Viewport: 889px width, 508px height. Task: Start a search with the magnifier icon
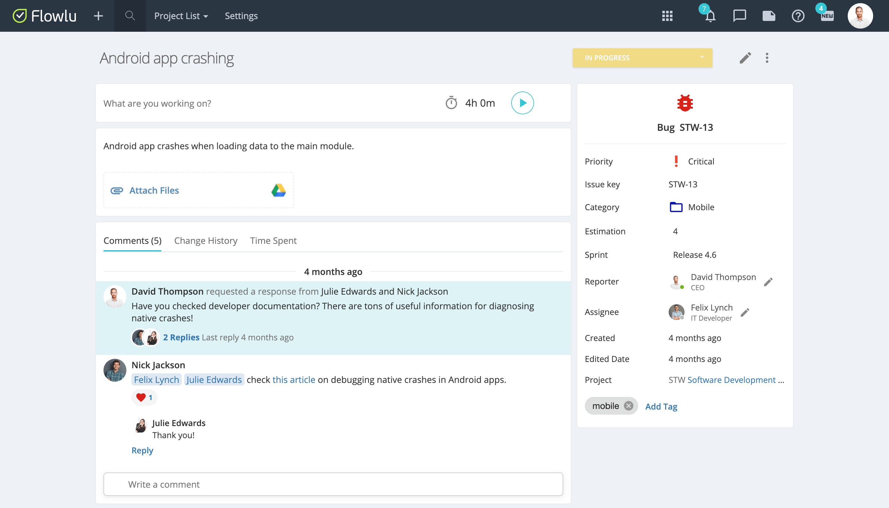pos(130,16)
